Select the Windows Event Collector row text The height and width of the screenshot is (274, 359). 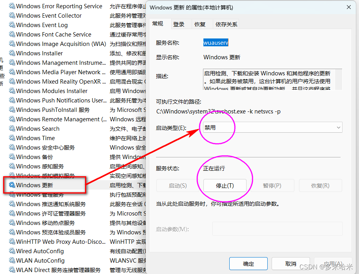[49, 16]
